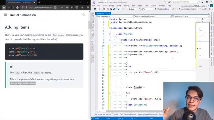Viewport: 214px width, 120px height.
Task: Undo the last edit in Visual Studio
Action: coord(118,9)
